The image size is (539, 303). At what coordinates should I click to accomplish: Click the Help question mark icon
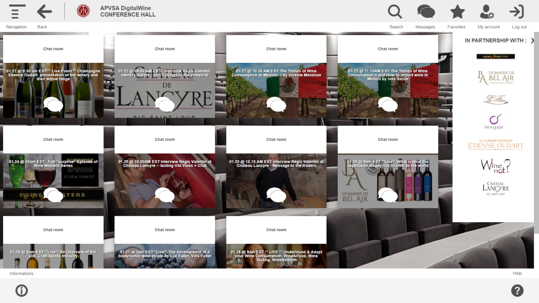point(517,290)
